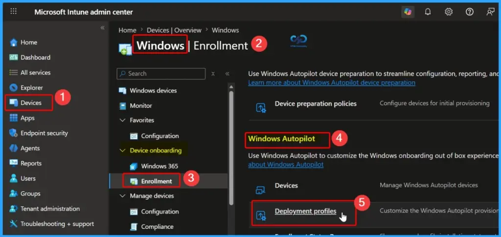Viewport: 501px width, 237px height.
Task: Select Endpoint security in left navigation
Action: click(x=44, y=133)
